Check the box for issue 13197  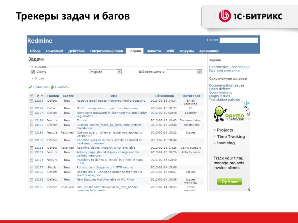coord(31,113)
